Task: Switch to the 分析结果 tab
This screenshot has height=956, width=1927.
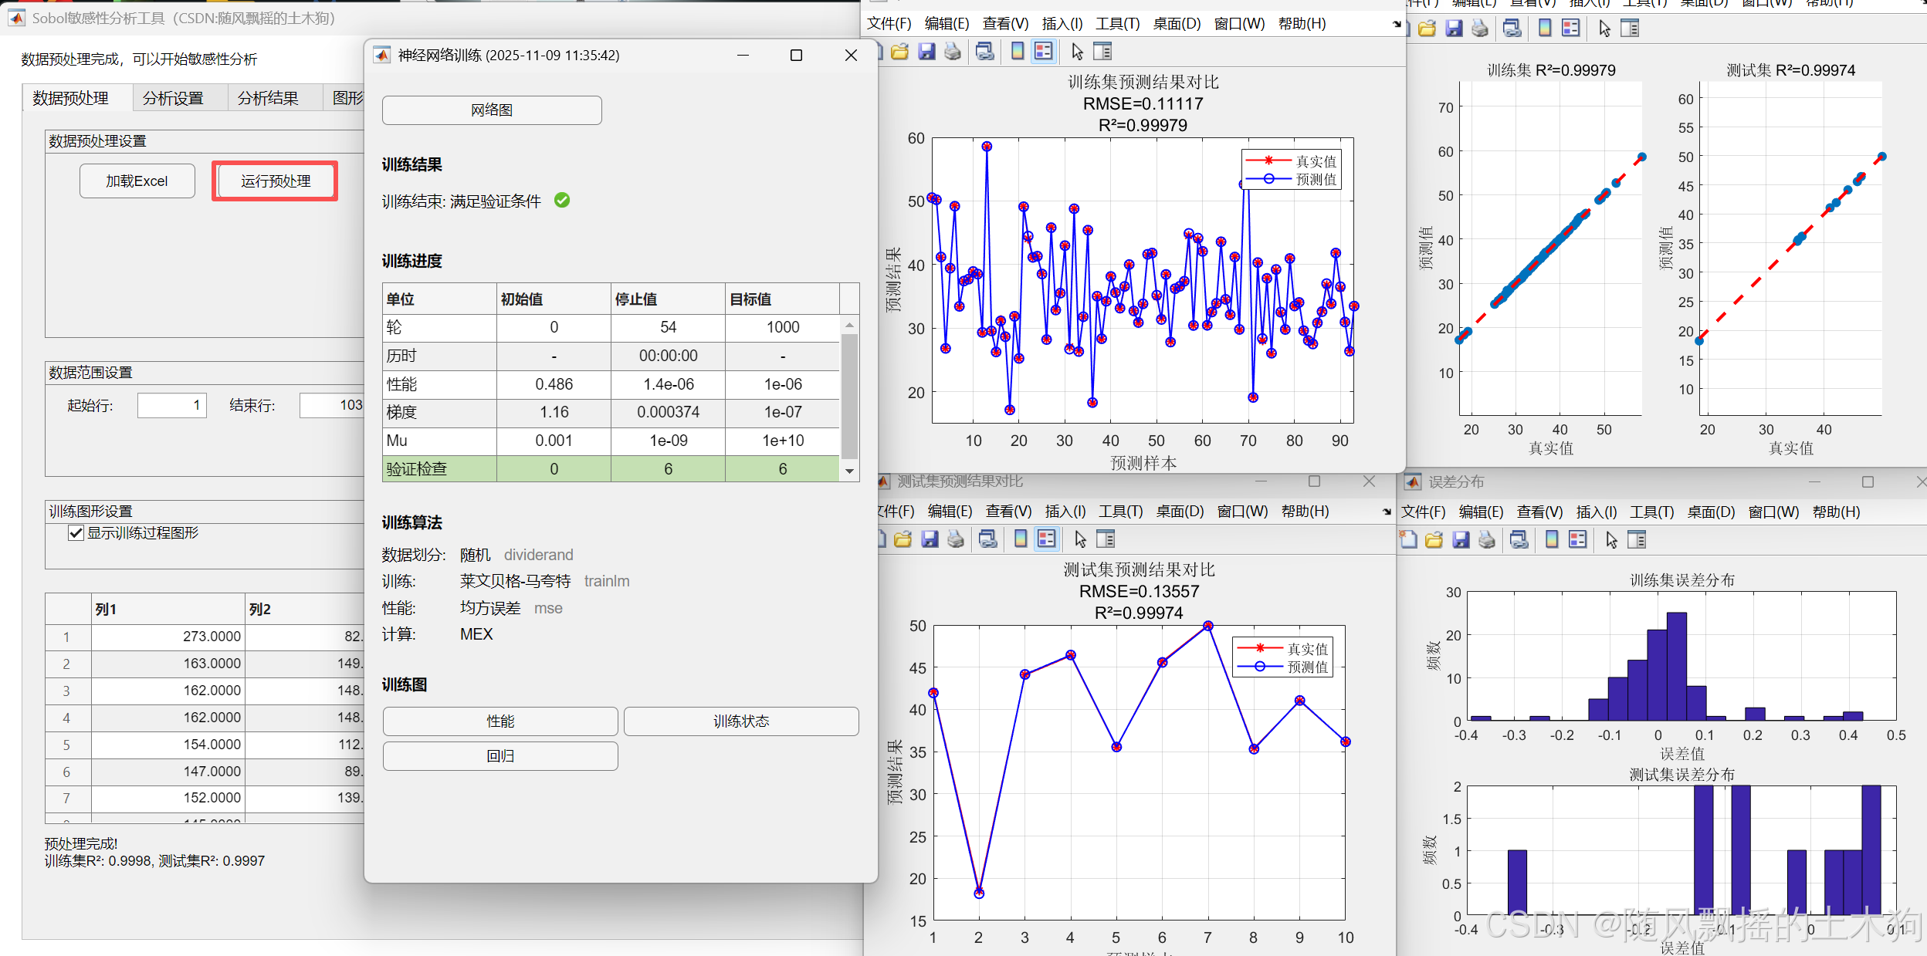Action: tap(268, 98)
